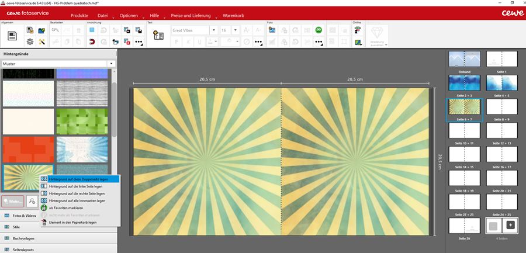This screenshot has height=253, width=526.
Task: Click the add photo icon in Foto group
Action: tap(272, 30)
